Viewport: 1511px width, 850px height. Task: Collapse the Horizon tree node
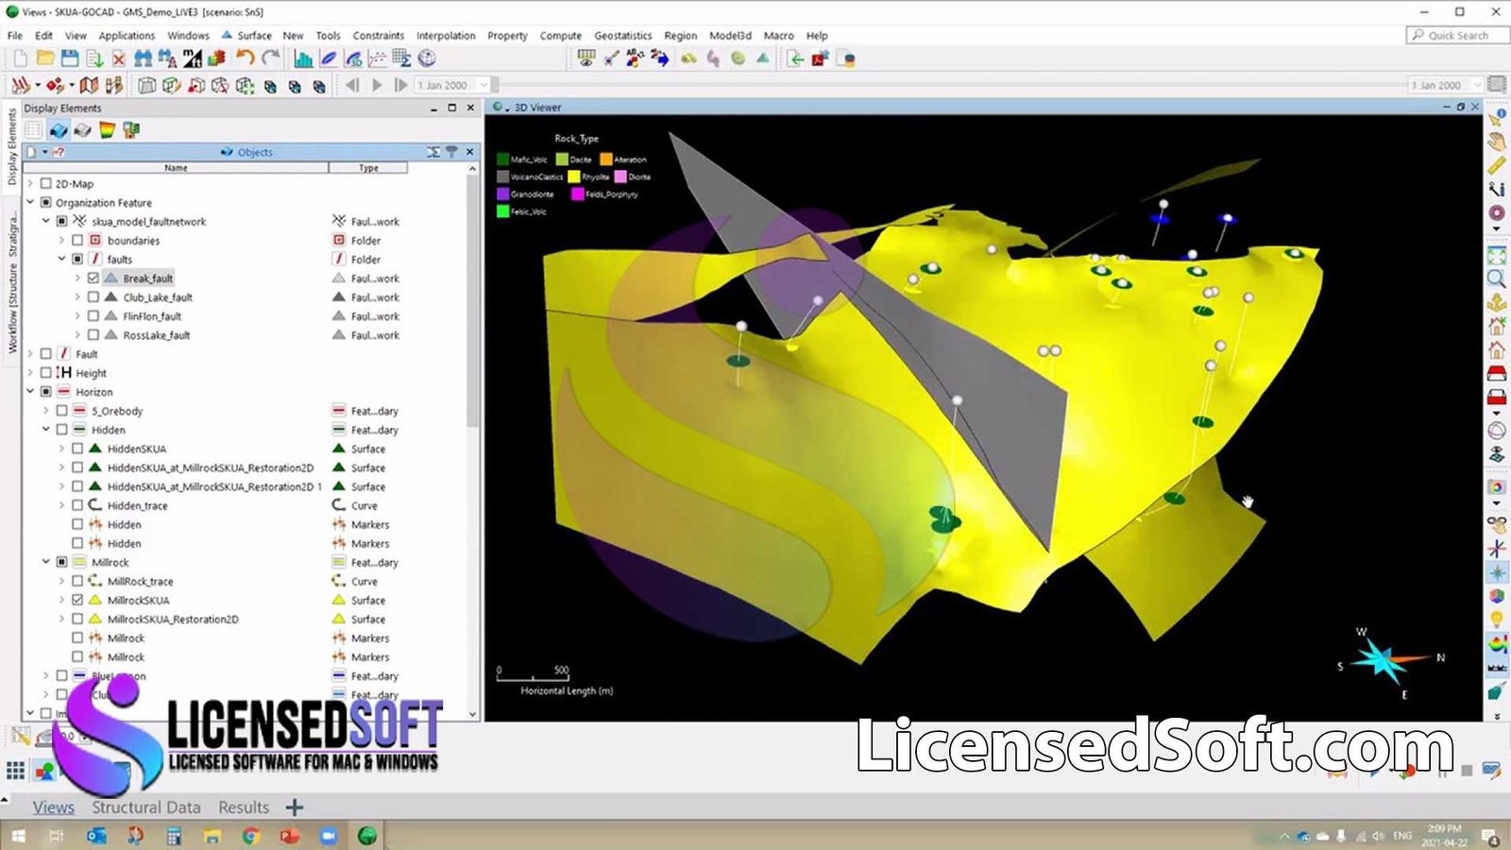click(x=30, y=391)
